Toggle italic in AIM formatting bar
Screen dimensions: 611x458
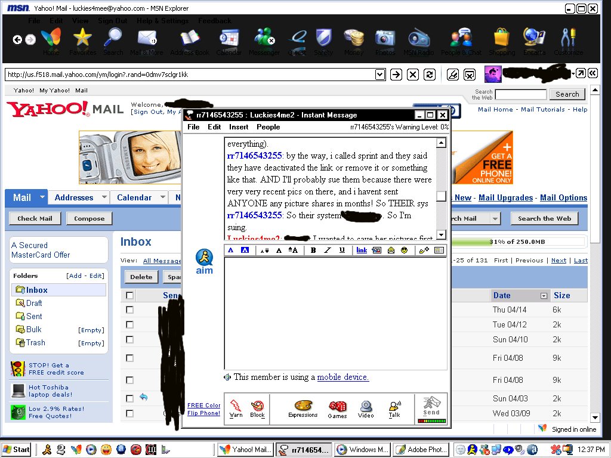pyautogui.click(x=328, y=250)
